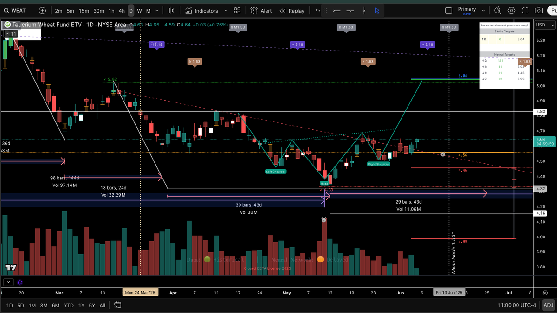The image size is (557, 313).
Task: Create an Alert
Action: point(261,11)
